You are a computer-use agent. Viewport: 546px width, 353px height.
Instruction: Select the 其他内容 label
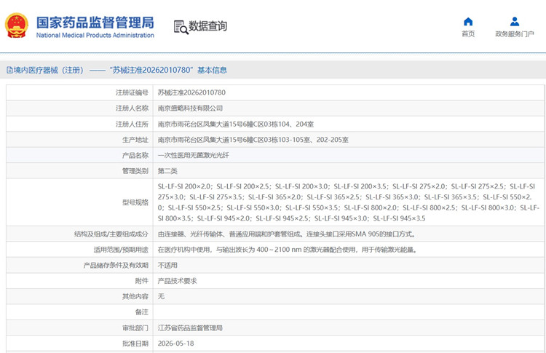point(135,296)
